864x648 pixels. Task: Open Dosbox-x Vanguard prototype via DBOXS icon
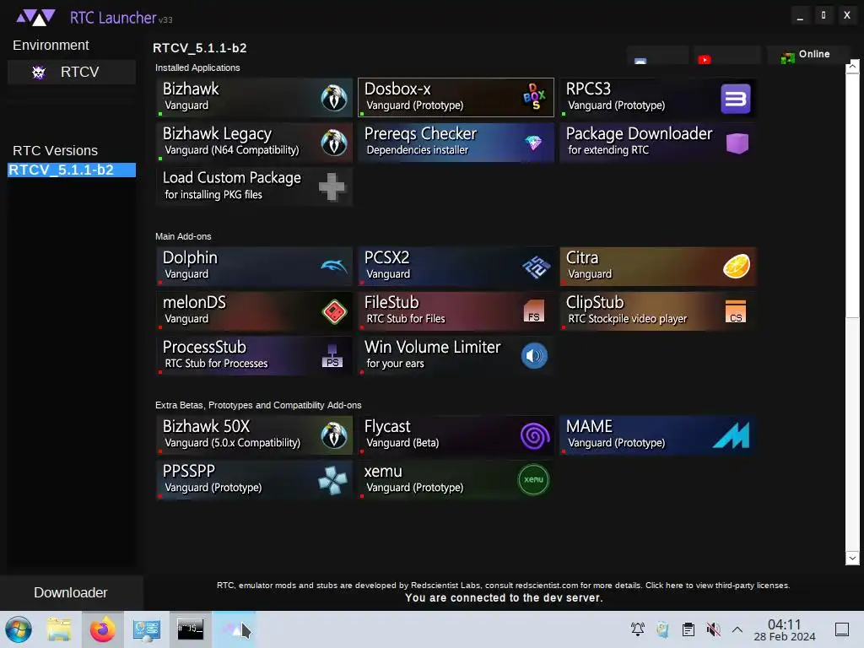534,97
